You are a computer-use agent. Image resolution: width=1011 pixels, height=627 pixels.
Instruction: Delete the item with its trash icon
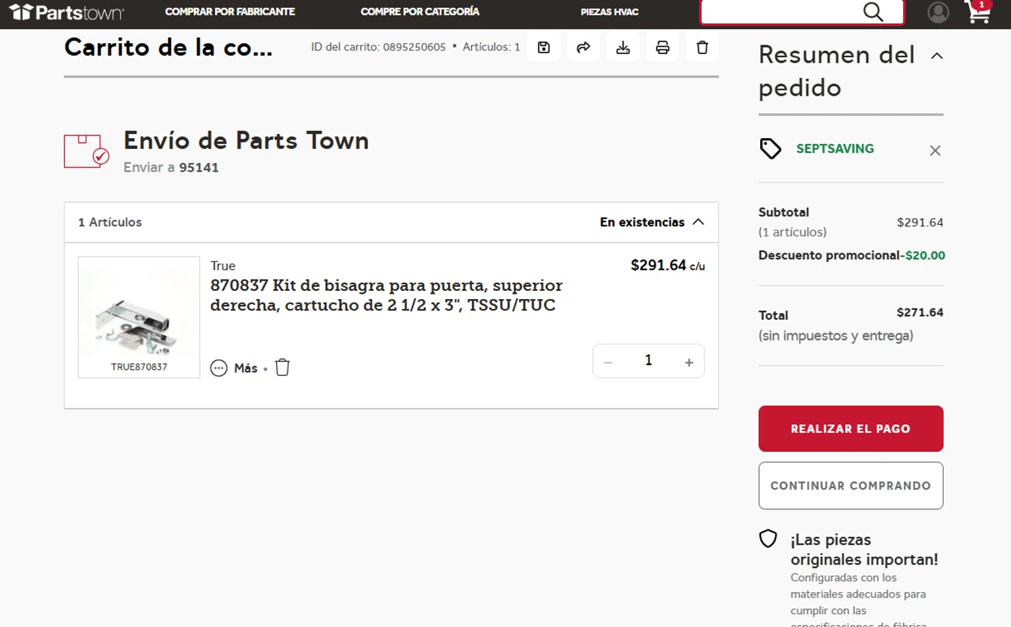click(282, 367)
